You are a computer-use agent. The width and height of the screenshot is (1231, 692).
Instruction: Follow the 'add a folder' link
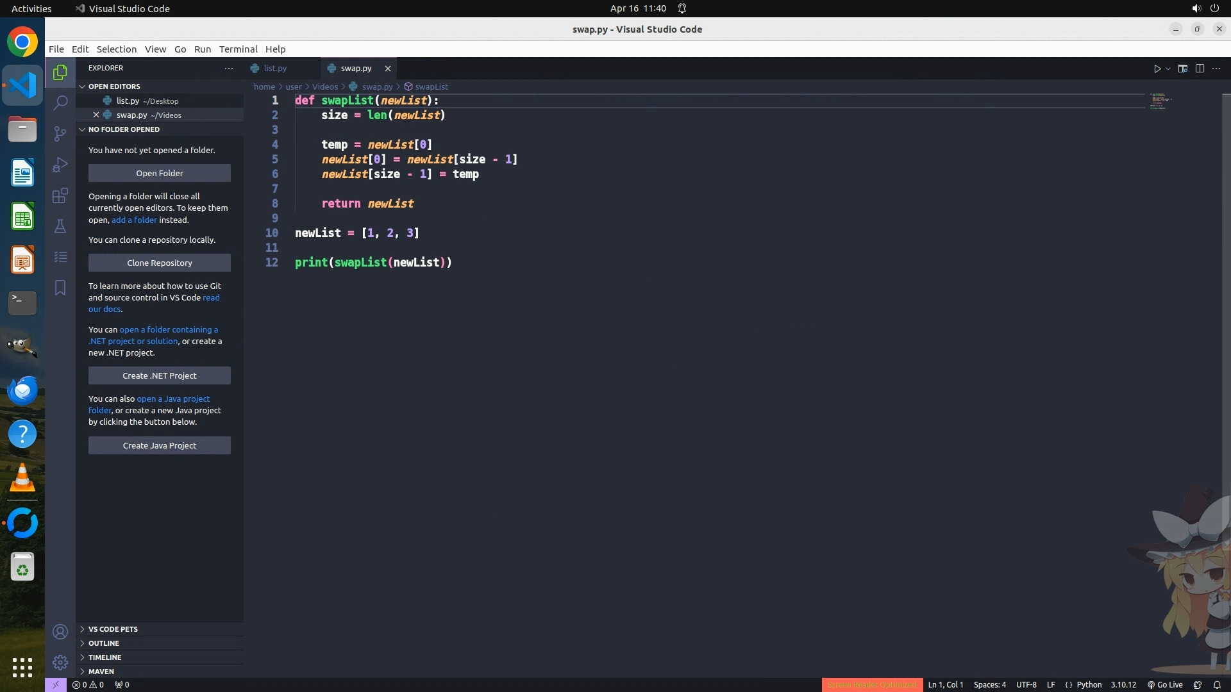(x=134, y=220)
